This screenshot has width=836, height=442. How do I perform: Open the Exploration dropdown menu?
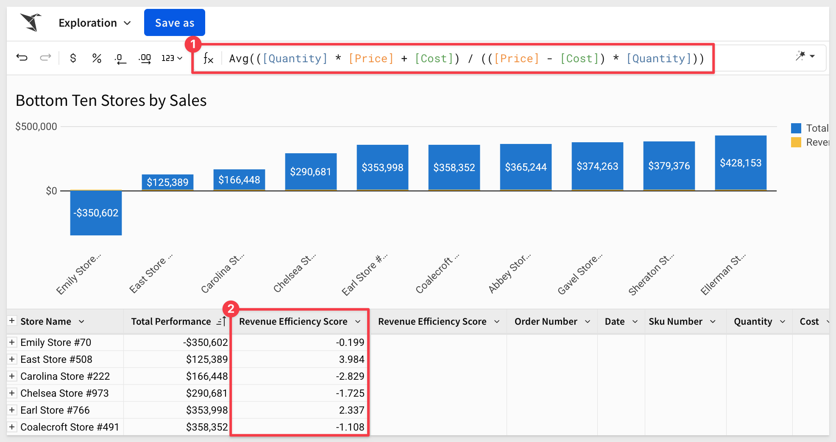[x=95, y=23]
